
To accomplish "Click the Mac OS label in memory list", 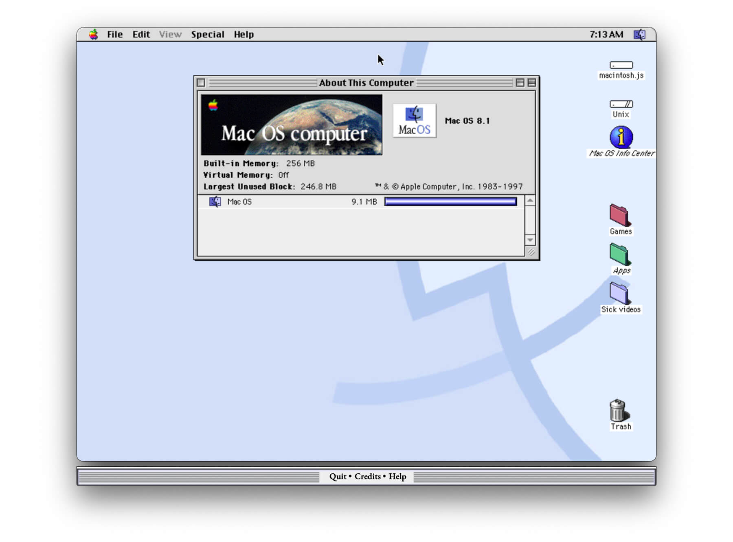I will tap(239, 202).
